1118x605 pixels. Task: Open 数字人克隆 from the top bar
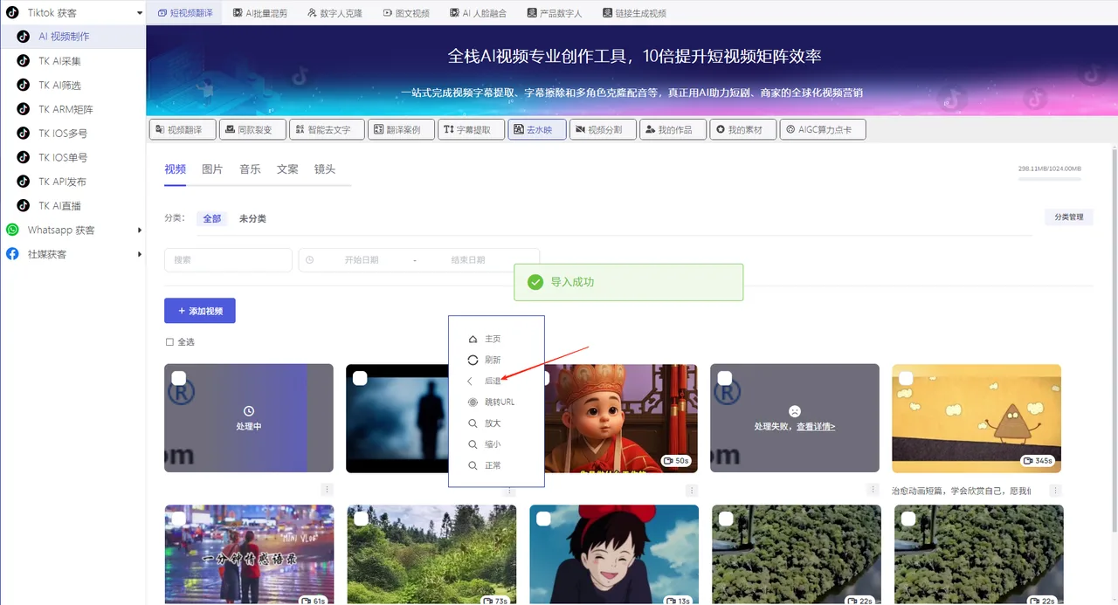(334, 12)
